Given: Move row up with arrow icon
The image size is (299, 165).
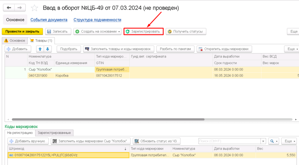Looking at the screenshot, I should click(40, 49).
